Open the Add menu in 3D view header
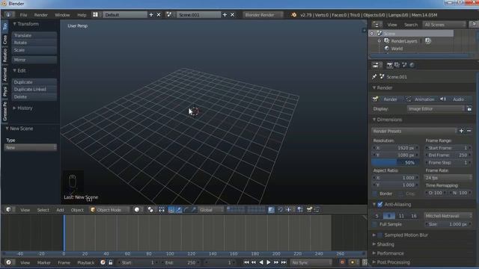 60,210
